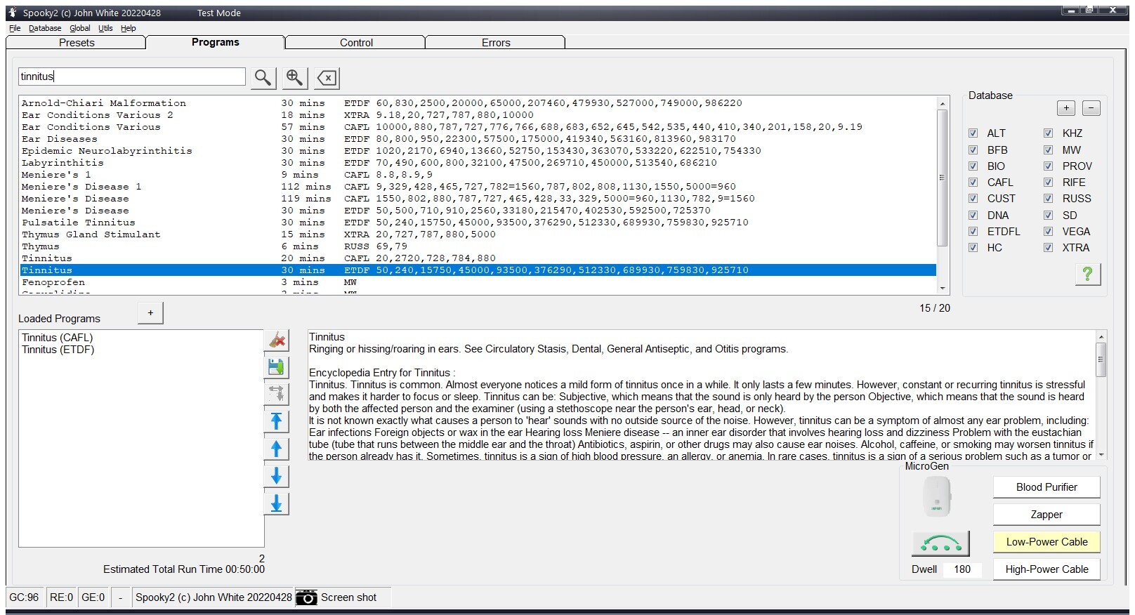This screenshot has width=1135, height=615.
Task: Click the Screen shot camera icon
Action: (x=306, y=597)
